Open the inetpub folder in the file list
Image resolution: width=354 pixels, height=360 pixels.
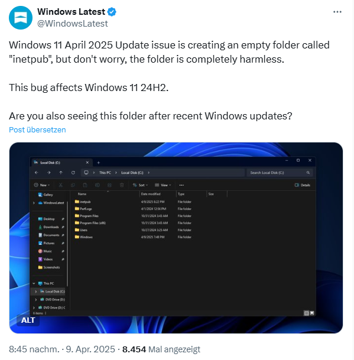click(83, 202)
